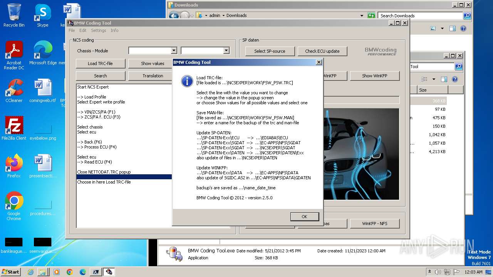Image resolution: width=493 pixels, height=277 pixels.
Task: Open the Settings menu in BMW Coding Tool
Action: click(x=98, y=30)
